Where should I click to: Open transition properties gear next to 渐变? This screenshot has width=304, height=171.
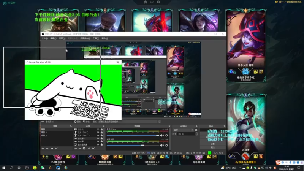[x=196, y=130]
